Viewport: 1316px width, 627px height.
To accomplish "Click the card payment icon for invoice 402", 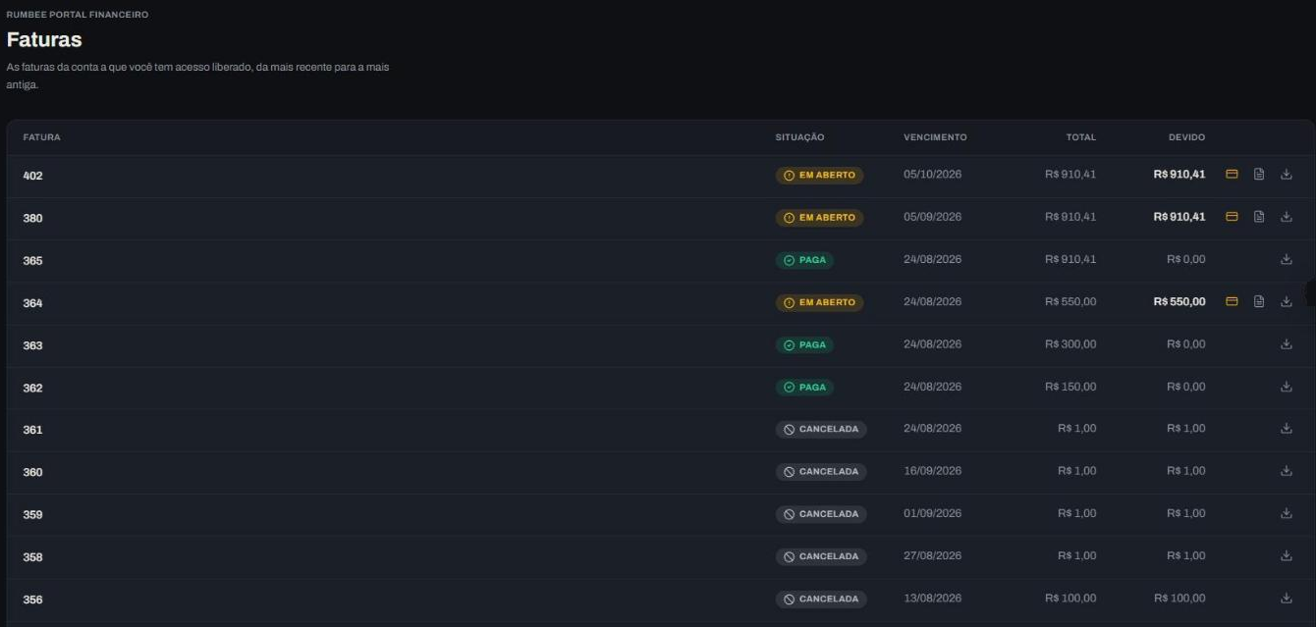I will pos(1232,175).
